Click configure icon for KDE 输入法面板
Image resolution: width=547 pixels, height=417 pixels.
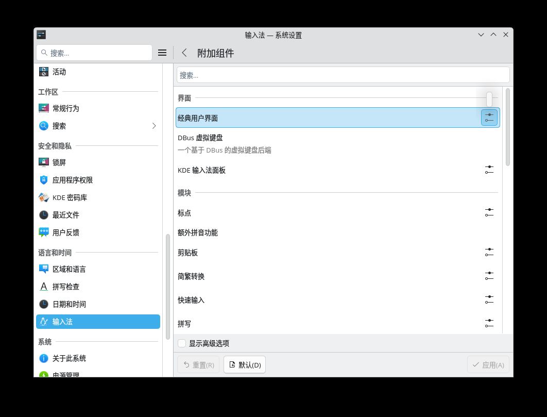pyautogui.click(x=489, y=170)
